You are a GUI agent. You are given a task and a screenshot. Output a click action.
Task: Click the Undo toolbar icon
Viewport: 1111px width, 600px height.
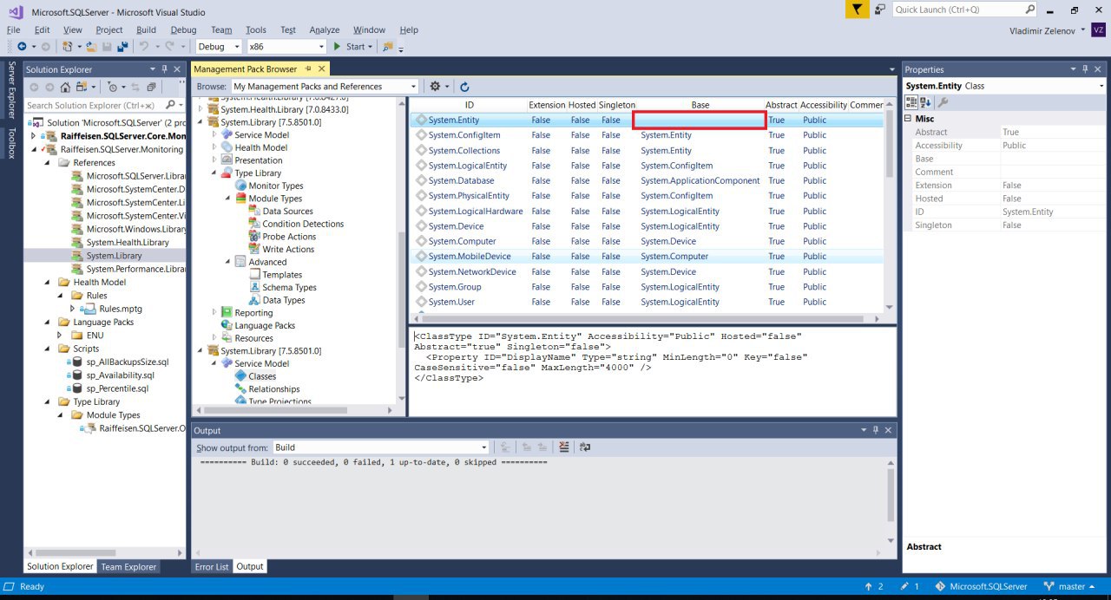click(145, 47)
